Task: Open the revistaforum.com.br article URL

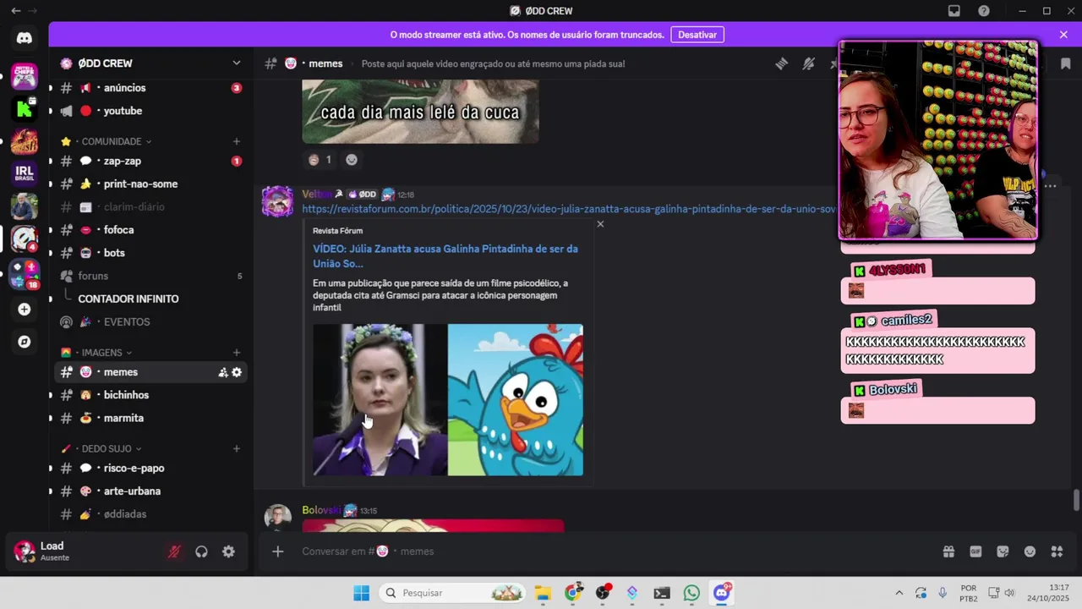Action: tap(569, 209)
